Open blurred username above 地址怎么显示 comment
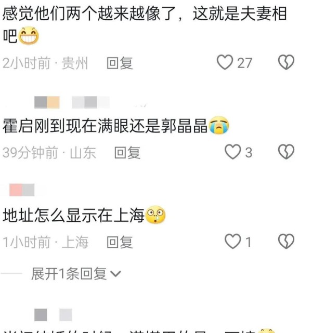Viewport: 312px width, 333px height. 22,190
